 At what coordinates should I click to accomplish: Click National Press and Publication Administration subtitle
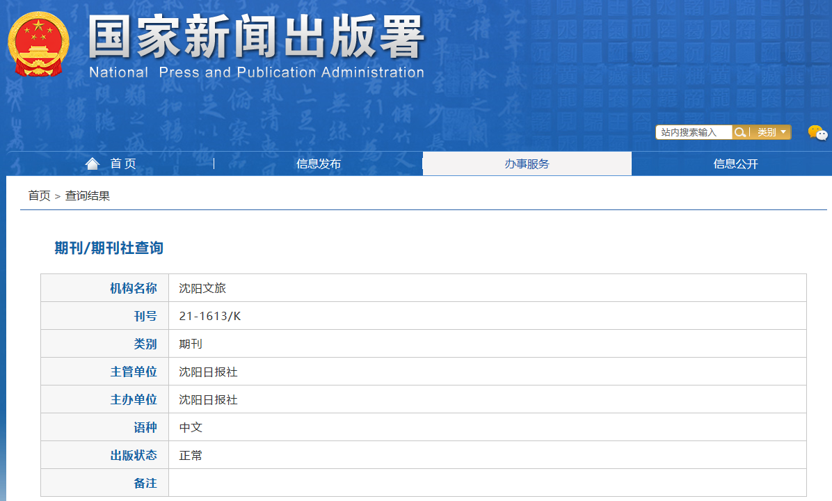click(x=257, y=72)
